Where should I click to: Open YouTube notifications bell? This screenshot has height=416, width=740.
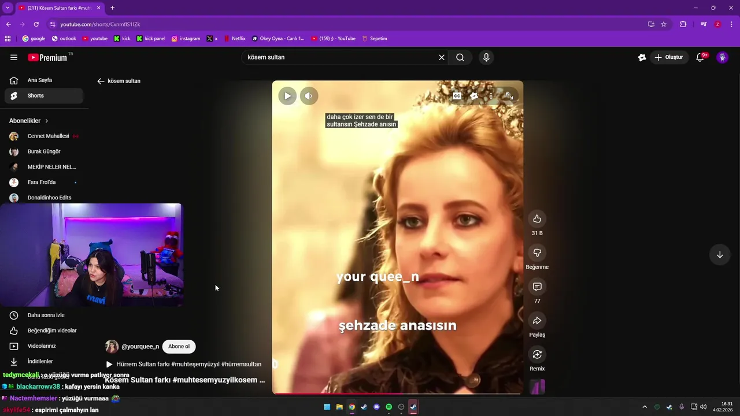point(700,57)
